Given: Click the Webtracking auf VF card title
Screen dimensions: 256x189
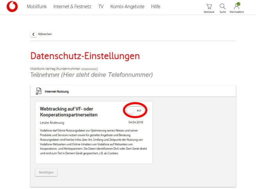Looking at the screenshot, I should [x=69, y=112].
